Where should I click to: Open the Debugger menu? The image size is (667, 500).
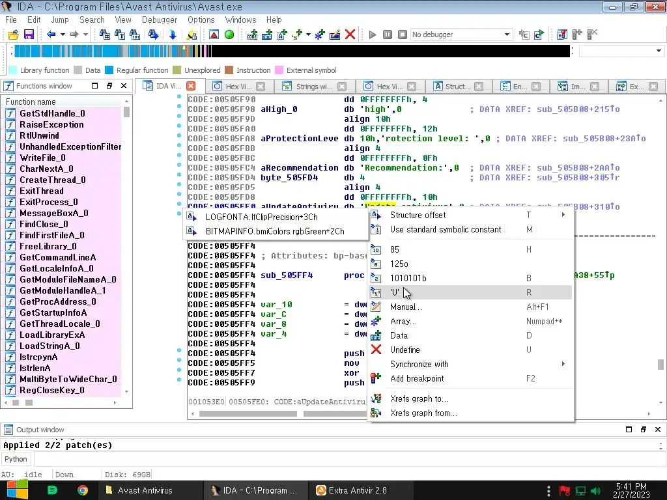(160, 20)
